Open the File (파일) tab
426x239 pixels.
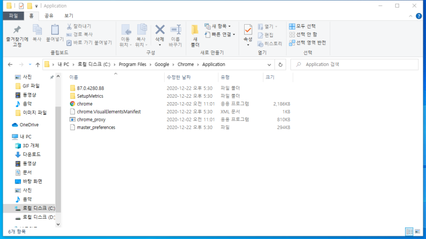tap(13, 16)
